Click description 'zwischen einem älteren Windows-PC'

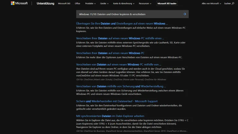click(x=129, y=92)
